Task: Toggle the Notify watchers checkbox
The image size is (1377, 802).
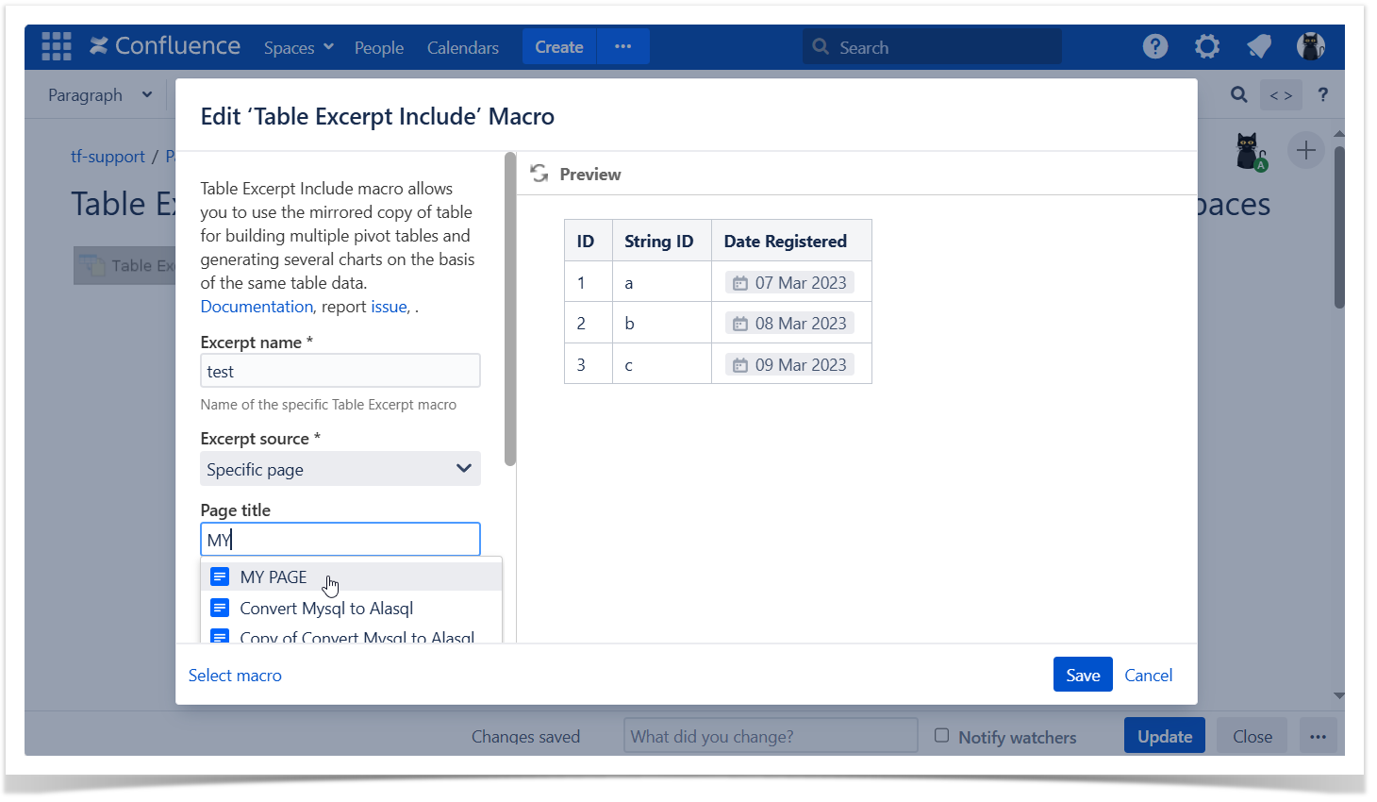Action: coord(941,736)
